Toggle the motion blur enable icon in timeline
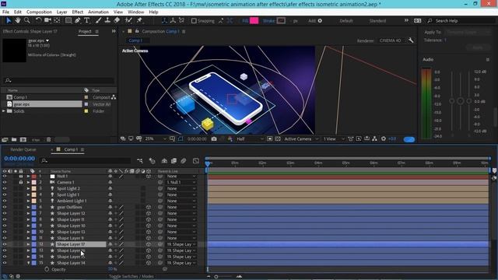Viewport: 498px width, 280px height. coord(184,161)
